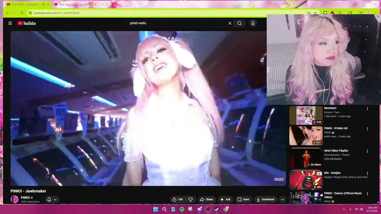The width and height of the screenshot is (381, 214).
Task: Open 'PiNKII - KYABA HO' title
Action: pyautogui.click(x=336, y=128)
